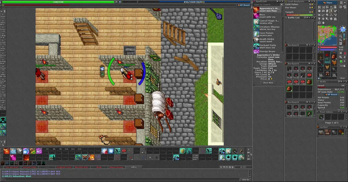Image resolution: width=348 pixels, height=182 pixels.
Task: Click the skull spell hotkey on action bar
Action: coord(20,151)
